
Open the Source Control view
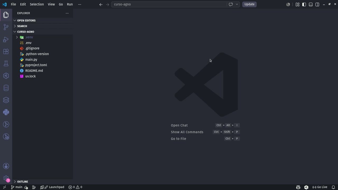[6, 27]
